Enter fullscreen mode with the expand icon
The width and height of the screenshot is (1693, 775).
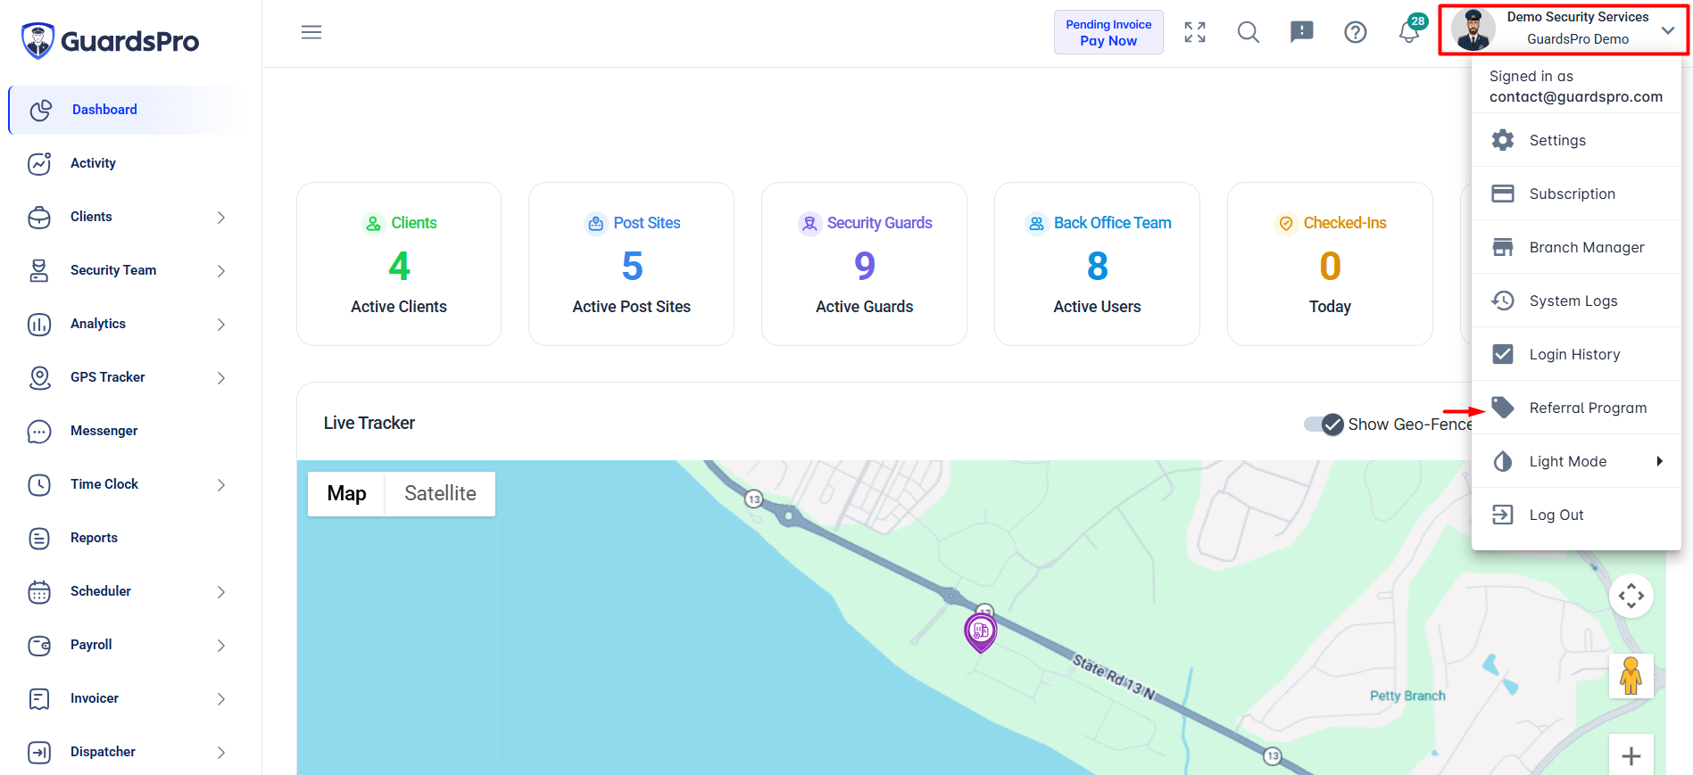(x=1195, y=32)
